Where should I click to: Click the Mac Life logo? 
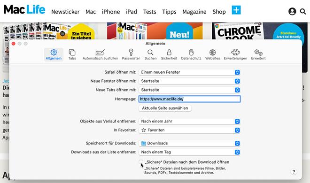24,9
